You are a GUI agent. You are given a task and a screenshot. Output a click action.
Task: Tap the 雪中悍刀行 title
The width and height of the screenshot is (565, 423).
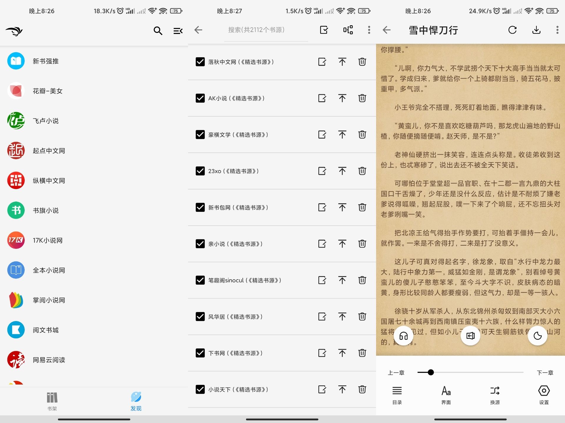tap(433, 30)
